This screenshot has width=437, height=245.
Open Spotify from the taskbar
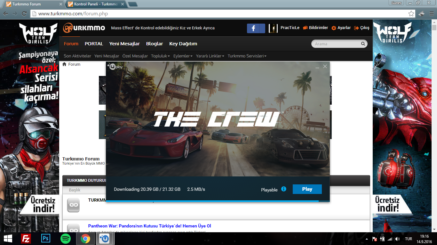[66, 239]
